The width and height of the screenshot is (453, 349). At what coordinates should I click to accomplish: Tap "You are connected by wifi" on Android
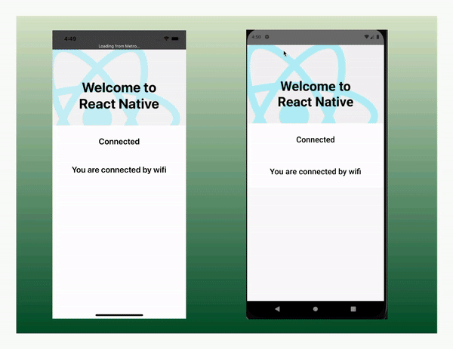315,172
